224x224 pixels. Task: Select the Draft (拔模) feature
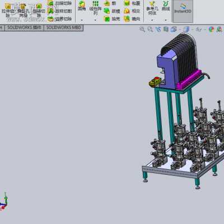click(x=112, y=11)
